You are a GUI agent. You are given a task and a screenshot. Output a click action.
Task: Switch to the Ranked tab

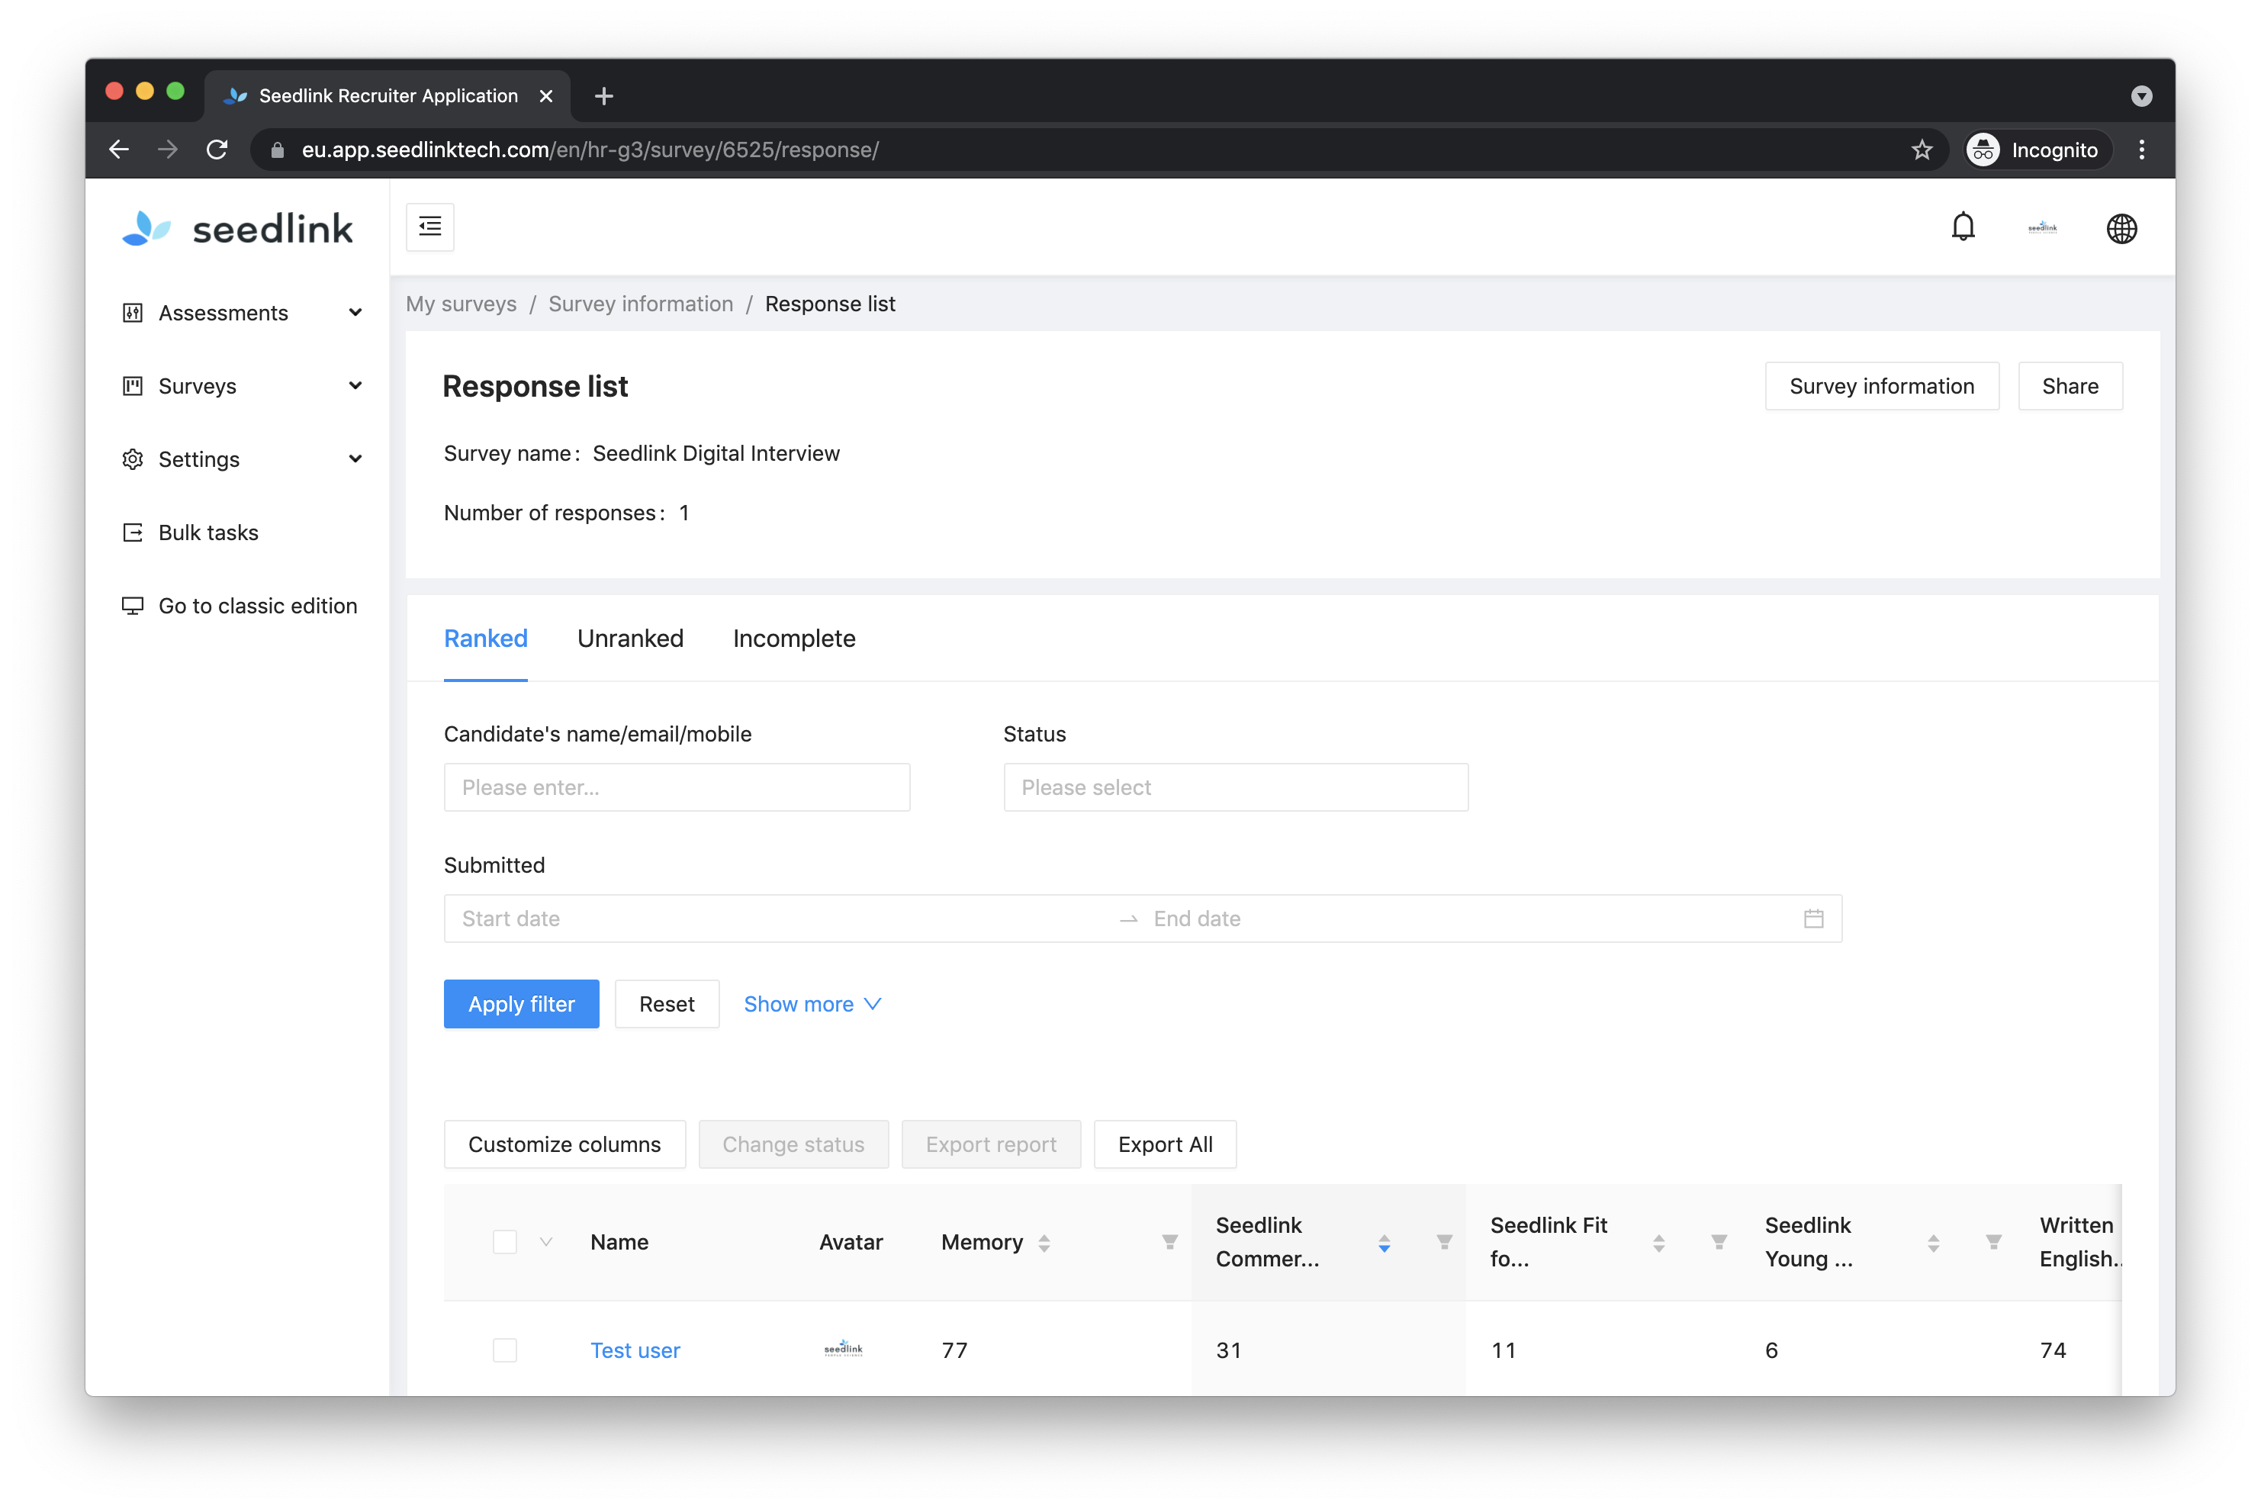tap(486, 638)
